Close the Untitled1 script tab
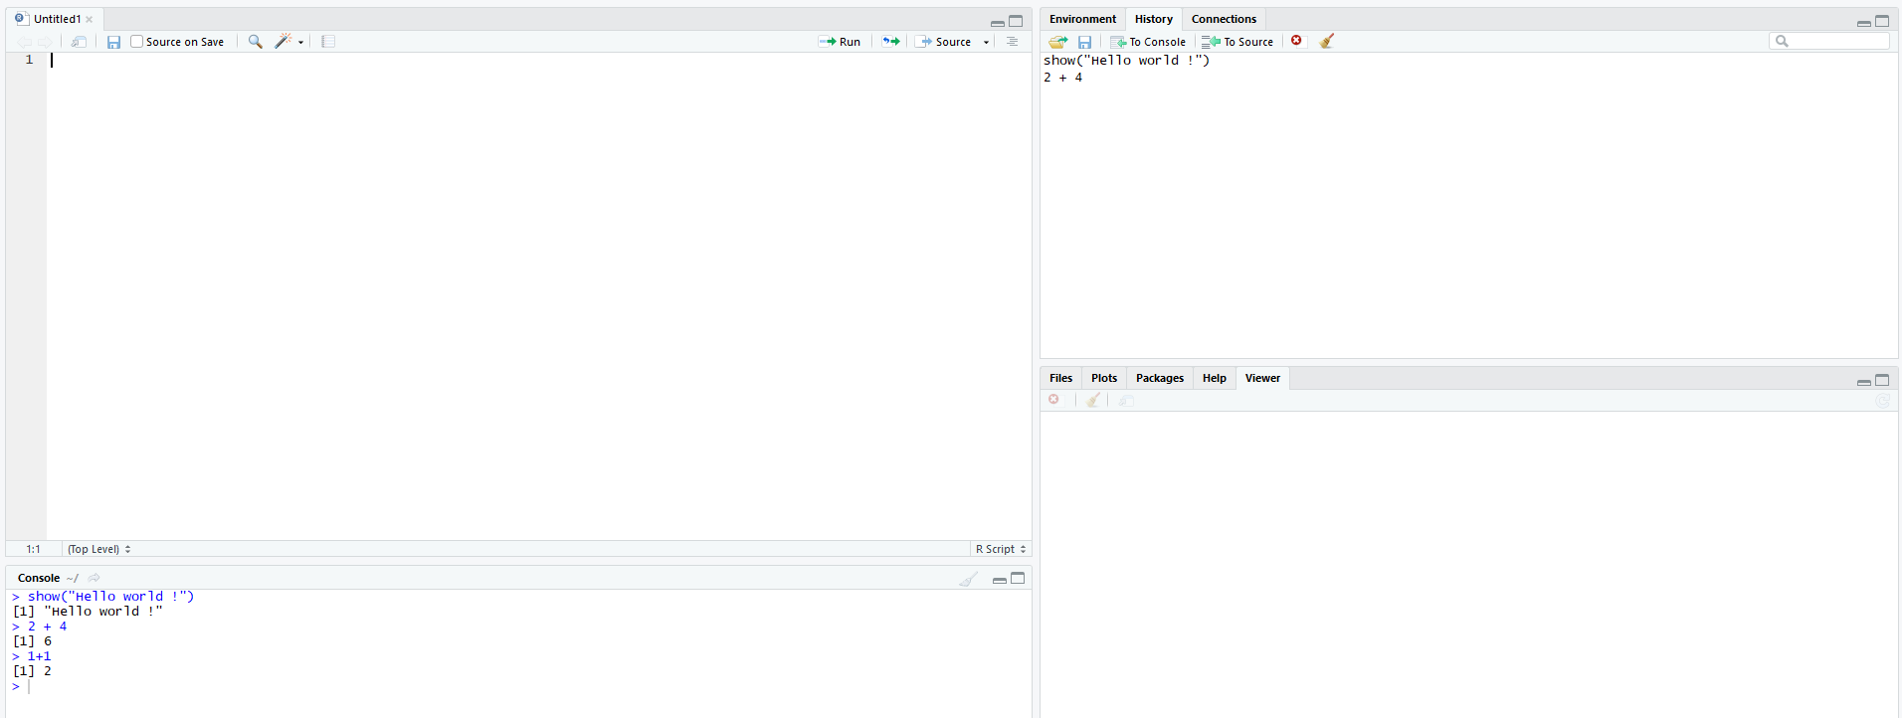1902x718 pixels. click(90, 19)
